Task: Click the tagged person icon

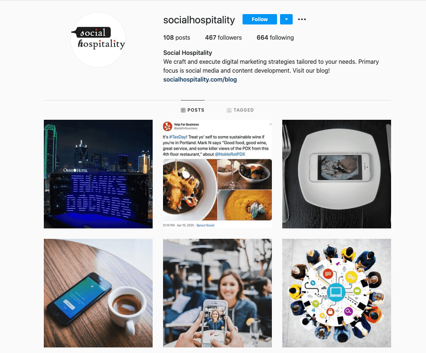Action: click(x=229, y=110)
